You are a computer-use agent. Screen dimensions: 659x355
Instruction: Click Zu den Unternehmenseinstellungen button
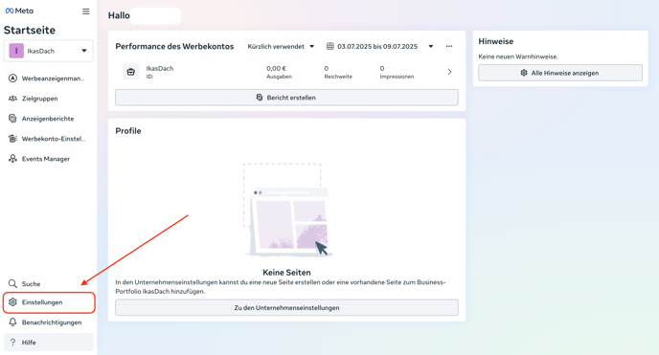(x=286, y=307)
